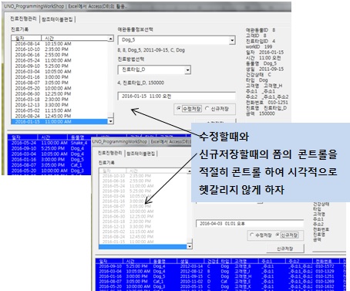Screen dimensions: 350x291
Task: Click 고객명_J row in front window's table
Action: 221,272
